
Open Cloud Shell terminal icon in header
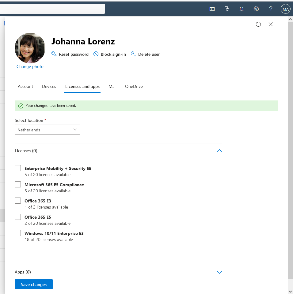212,9
